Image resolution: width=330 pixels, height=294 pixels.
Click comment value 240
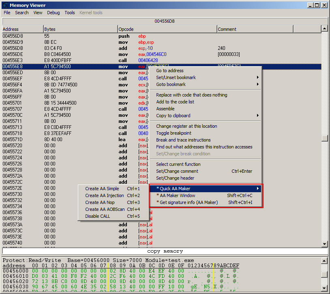[221, 48]
